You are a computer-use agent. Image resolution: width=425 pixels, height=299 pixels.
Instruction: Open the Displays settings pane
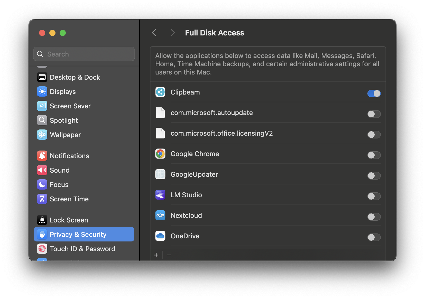click(x=84, y=91)
